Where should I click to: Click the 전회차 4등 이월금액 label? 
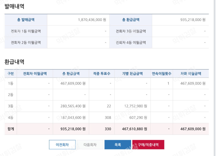click(131, 43)
